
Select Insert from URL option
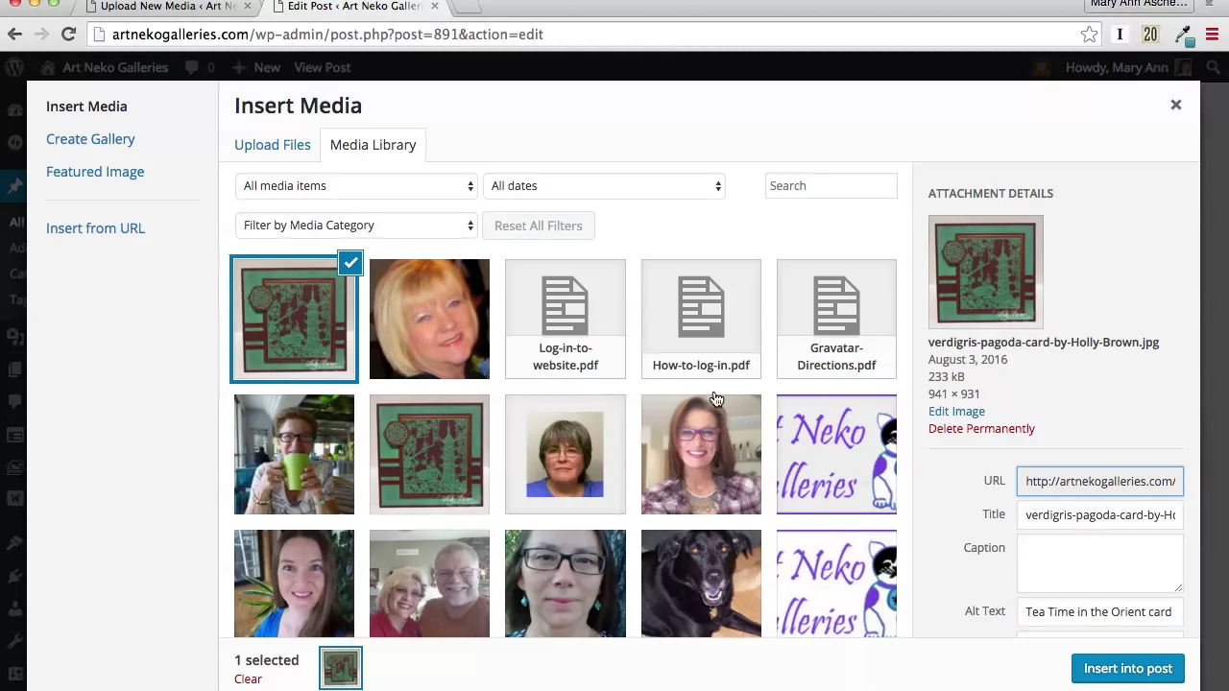click(95, 228)
